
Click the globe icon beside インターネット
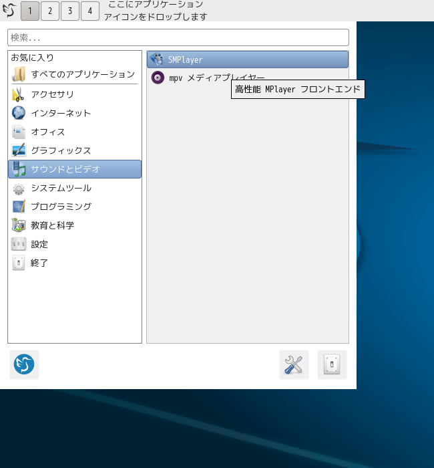[19, 113]
